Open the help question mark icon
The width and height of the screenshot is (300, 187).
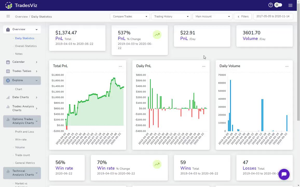pyautogui.click(x=270, y=5)
